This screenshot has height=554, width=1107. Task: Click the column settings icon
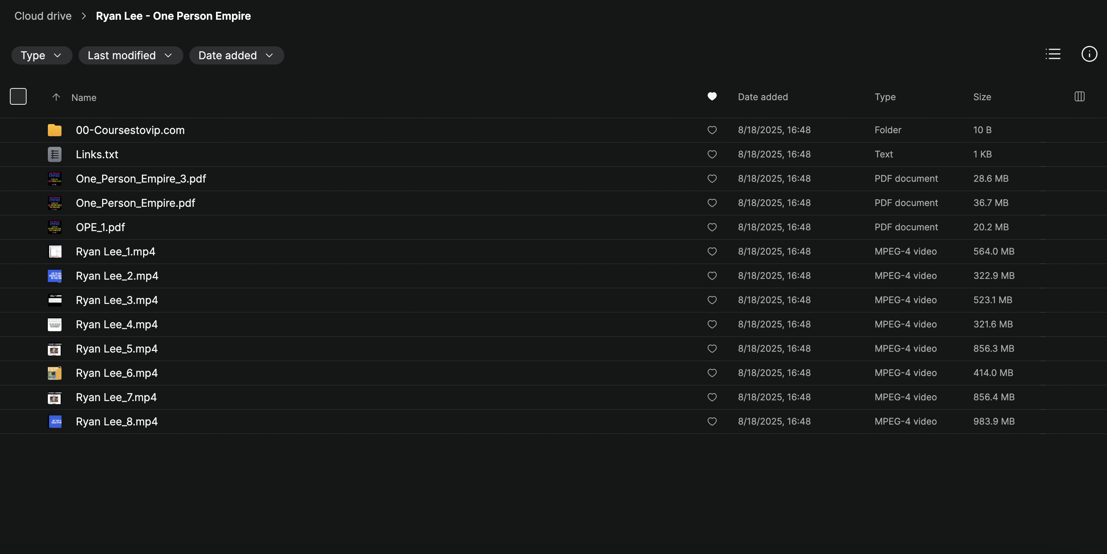pyautogui.click(x=1079, y=97)
